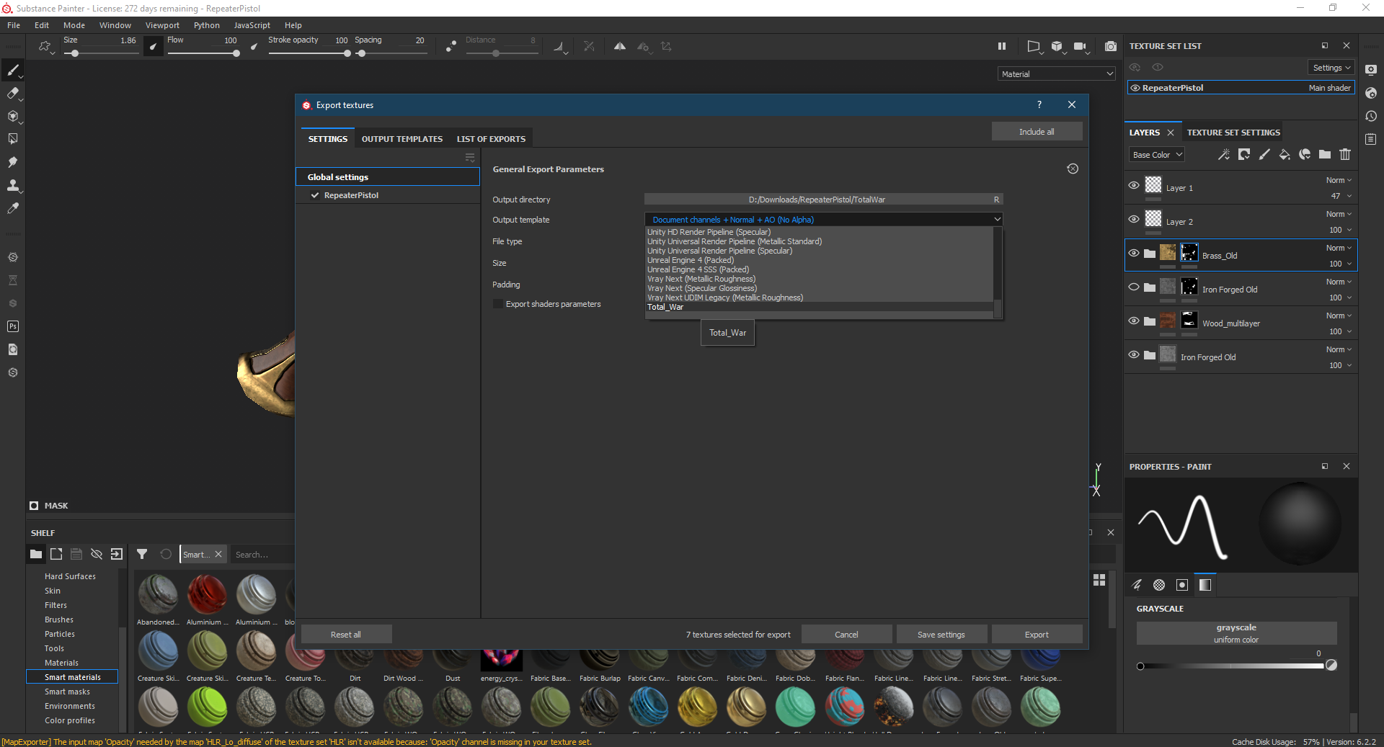1384x747 pixels.
Task: Click the Export button
Action: (1037, 635)
